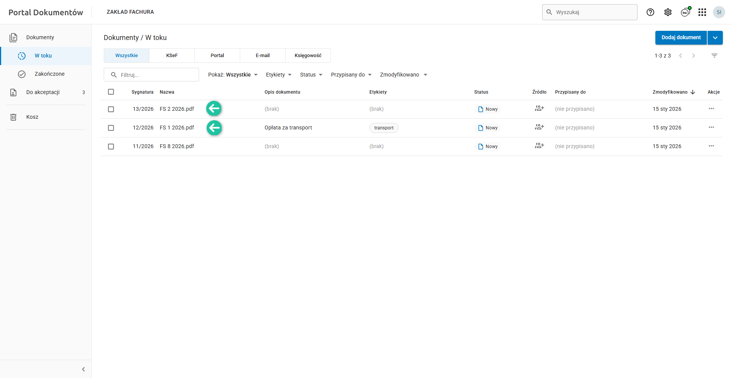Click the Filtruj input field
This screenshot has width=732, height=378.
[x=156, y=75]
